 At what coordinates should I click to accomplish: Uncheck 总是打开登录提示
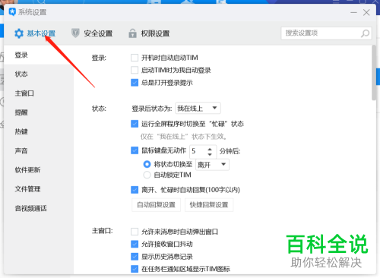pyautogui.click(x=135, y=83)
